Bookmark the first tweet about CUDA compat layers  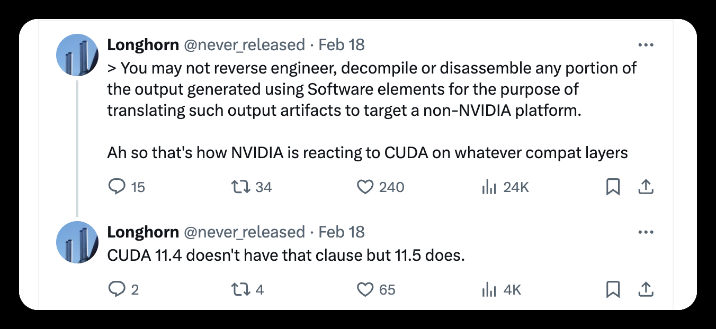point(613,187)
